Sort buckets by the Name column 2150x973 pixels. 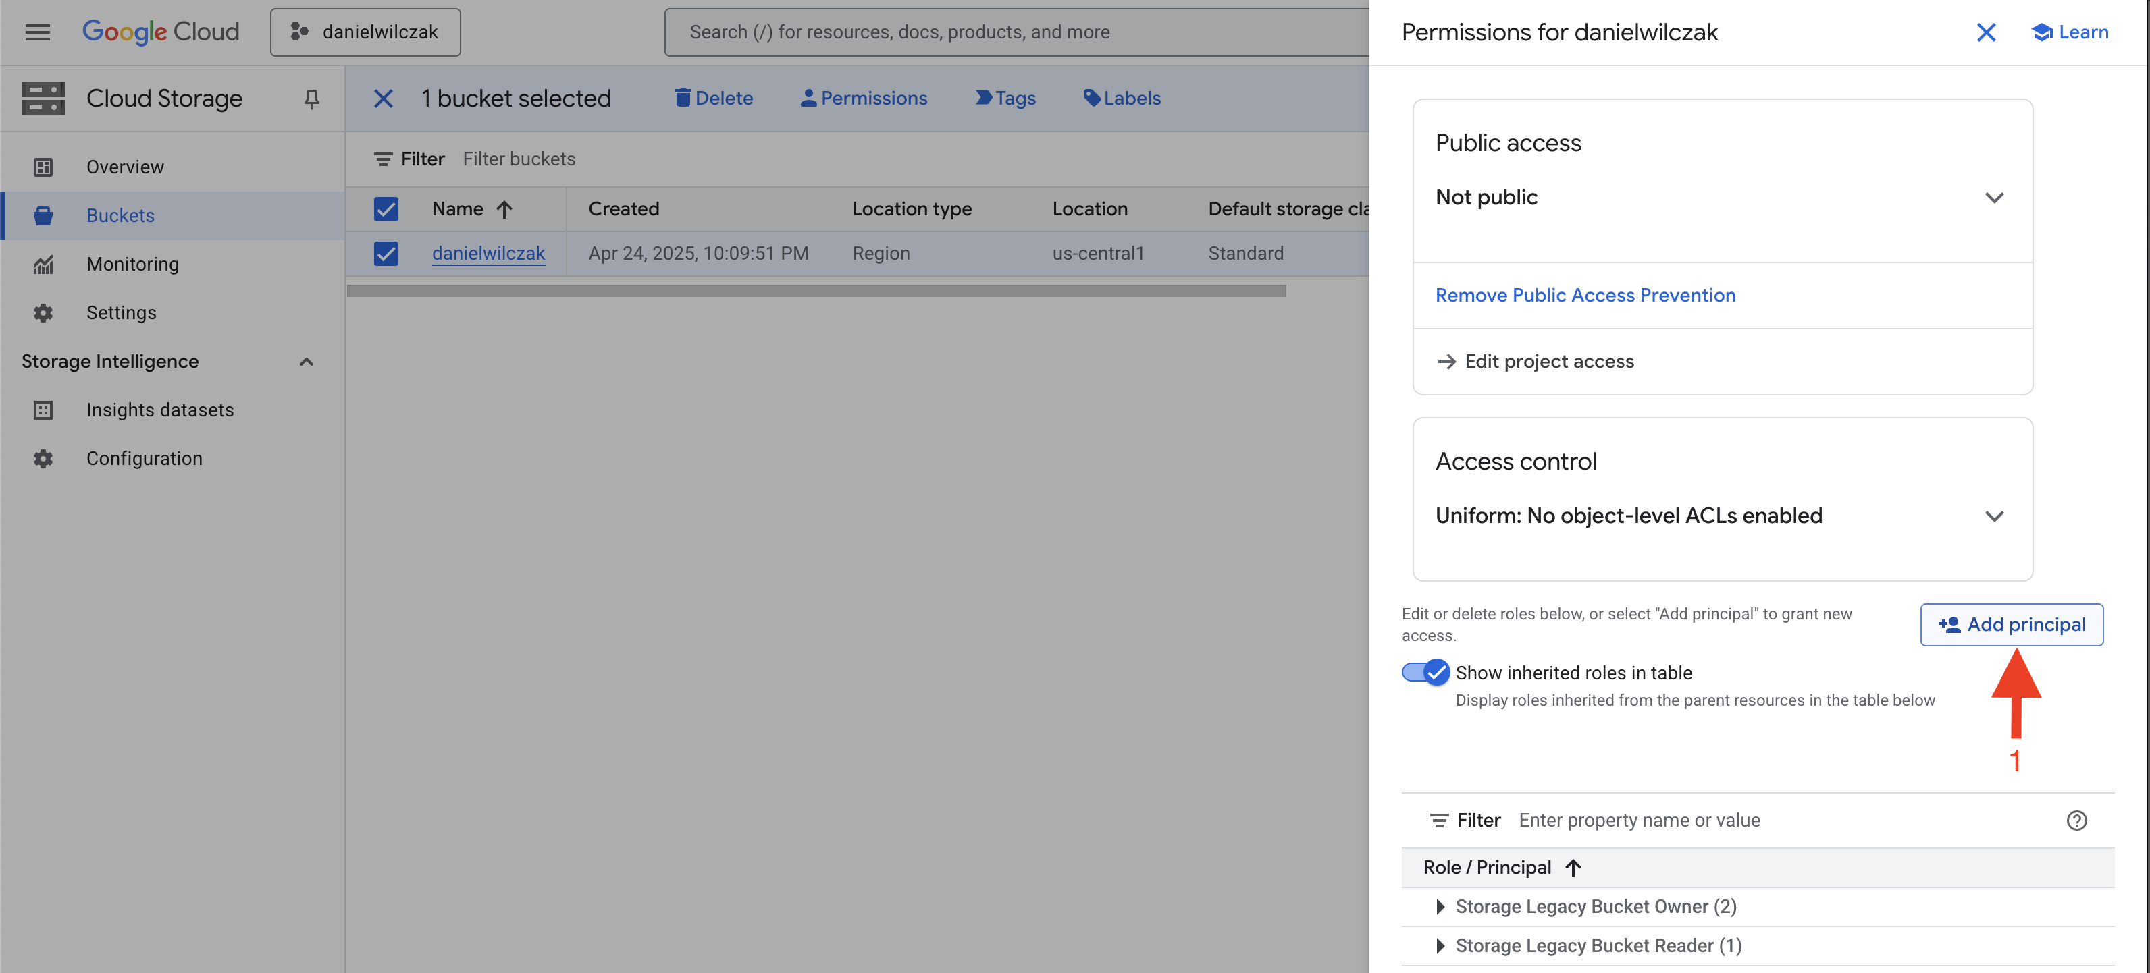point(473,208)
